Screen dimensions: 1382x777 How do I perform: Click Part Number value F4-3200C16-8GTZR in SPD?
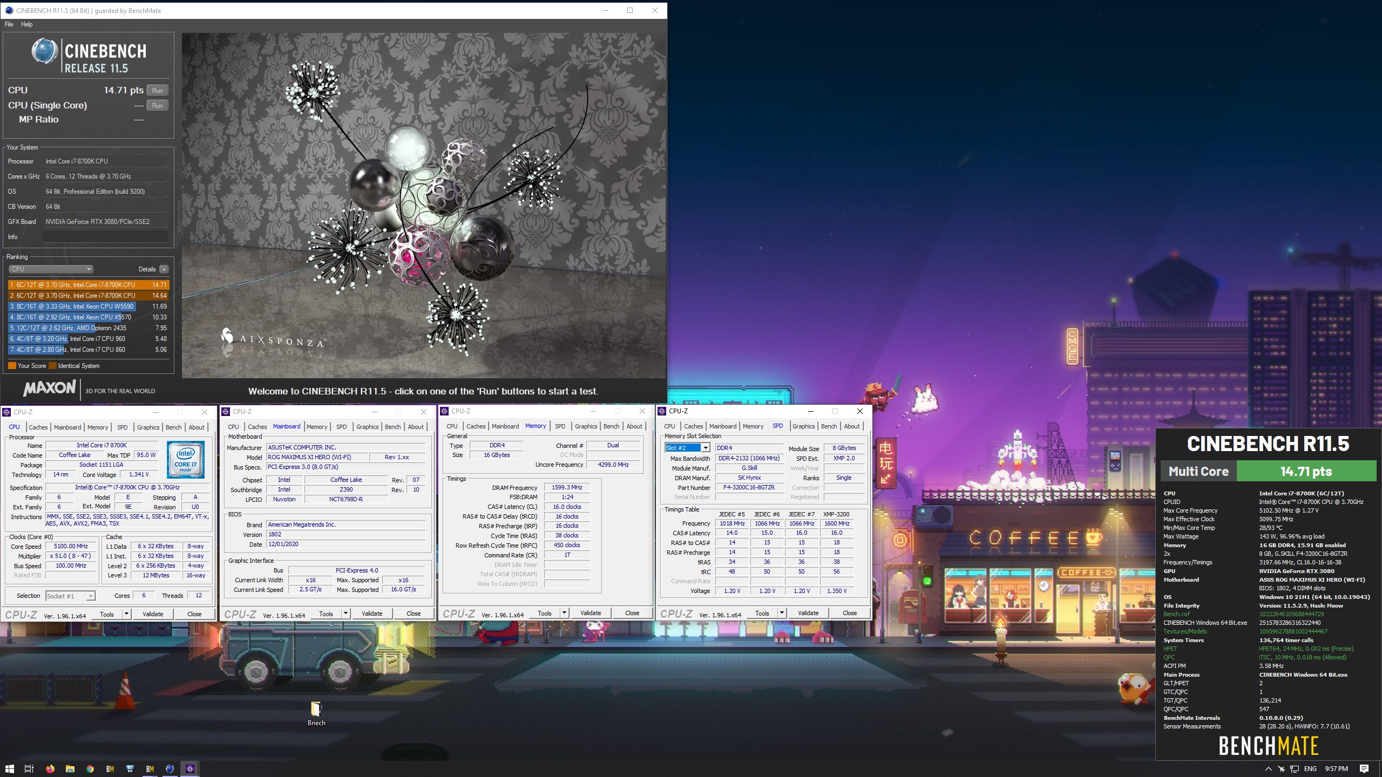pos(749,487)
